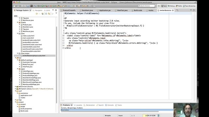
Task: Switch to the Search view tab
Action: click(x=100, y=105)
